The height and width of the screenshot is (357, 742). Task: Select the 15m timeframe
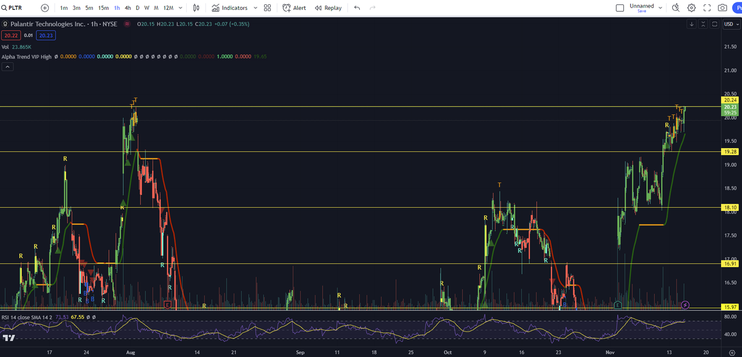click(104, 8)
